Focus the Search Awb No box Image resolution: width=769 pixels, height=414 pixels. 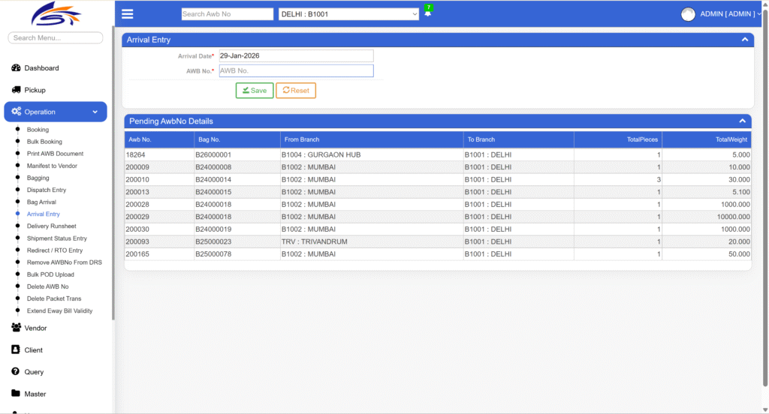point(227,14)
